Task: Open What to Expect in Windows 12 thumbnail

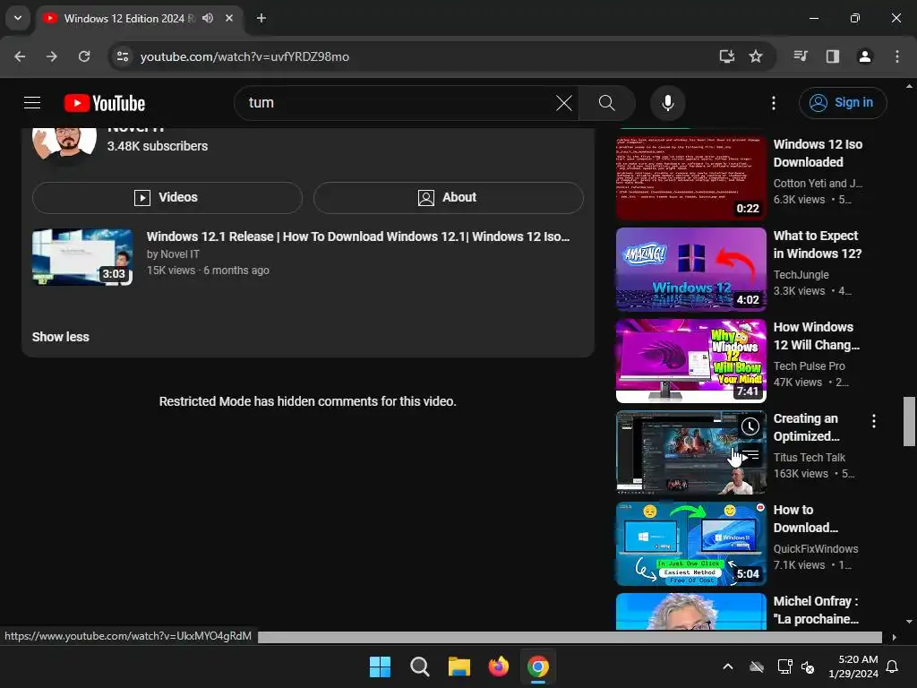Action: (690, 269)
